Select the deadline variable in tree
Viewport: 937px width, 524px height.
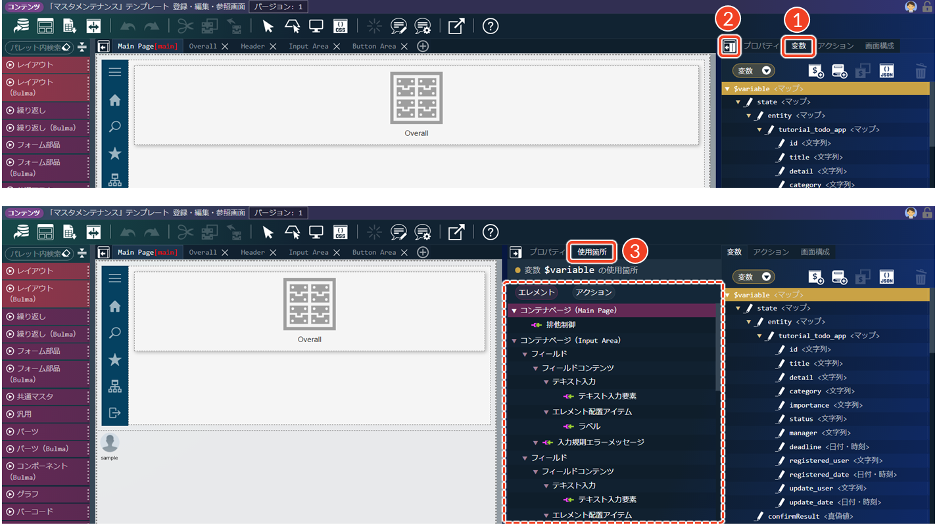805,447
